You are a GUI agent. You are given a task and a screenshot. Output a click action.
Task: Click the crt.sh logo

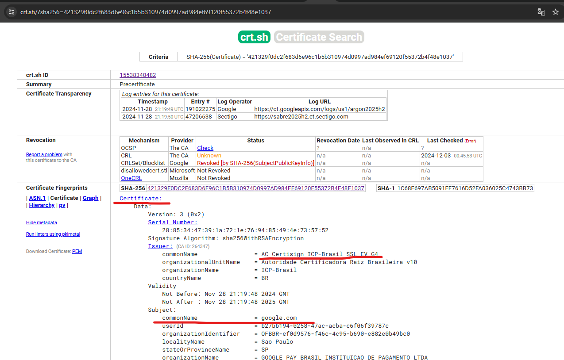[x=254, y=37]
